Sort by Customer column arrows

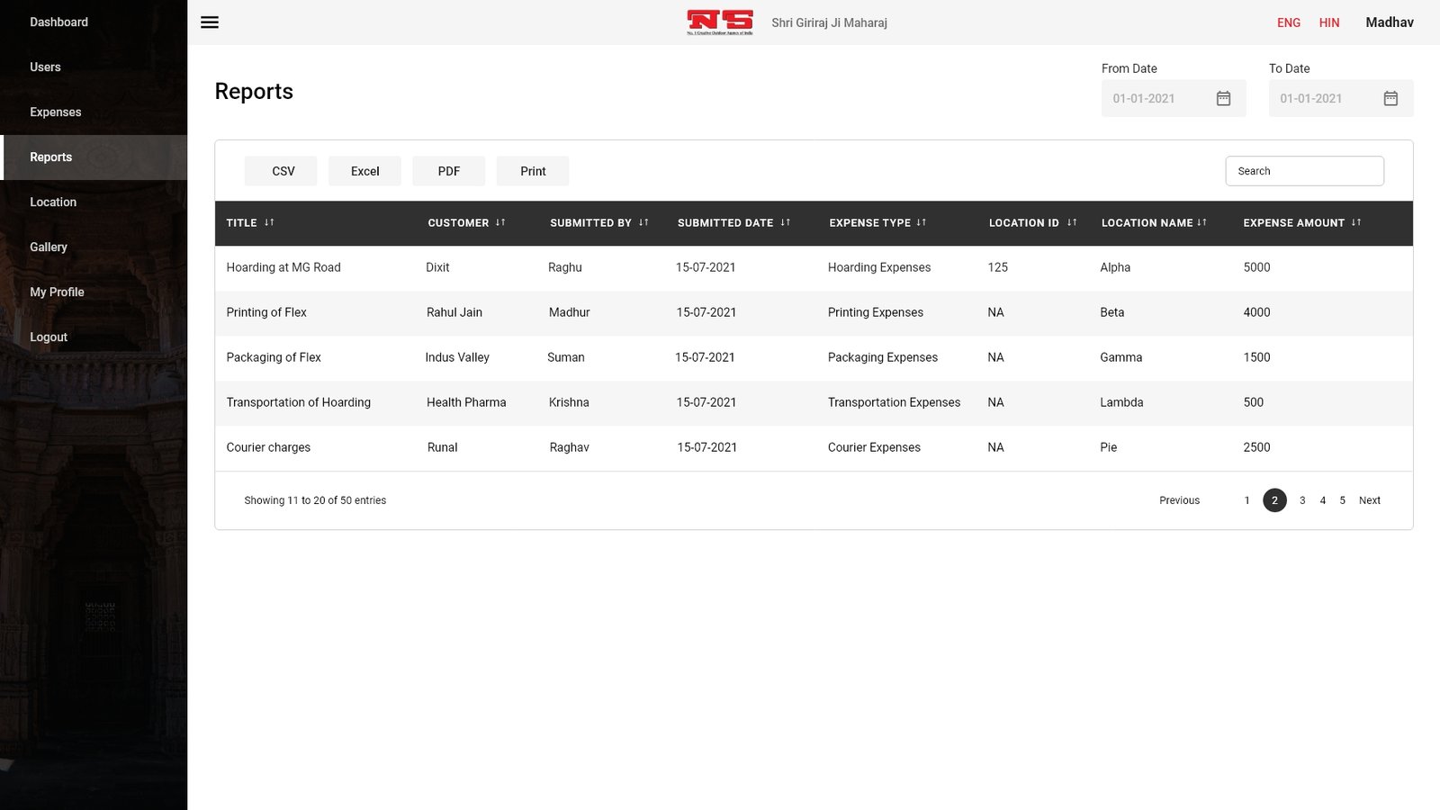500,222
